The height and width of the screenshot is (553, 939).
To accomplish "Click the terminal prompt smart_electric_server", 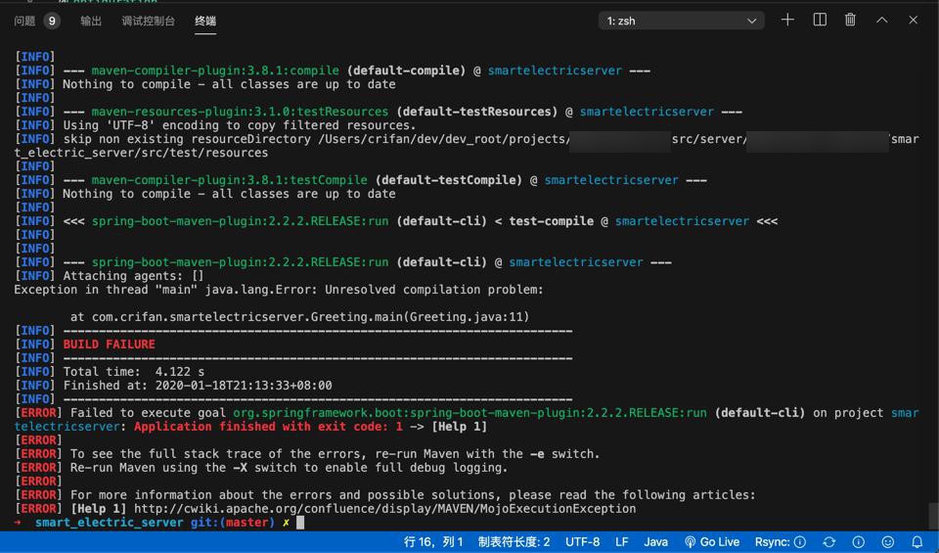I will click(x=109, y=523).
